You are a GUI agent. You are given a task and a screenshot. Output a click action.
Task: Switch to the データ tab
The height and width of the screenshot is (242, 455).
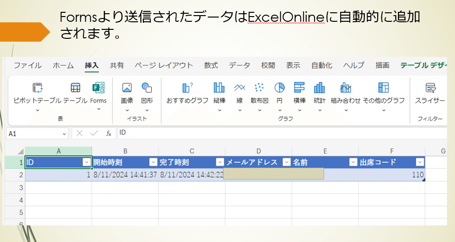tap(240, 65)
